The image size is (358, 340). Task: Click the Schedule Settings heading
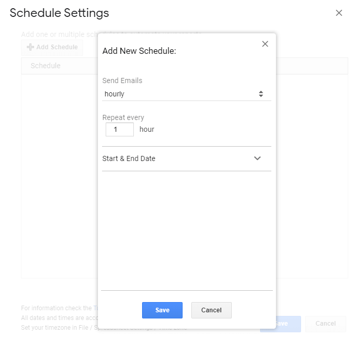59,13
